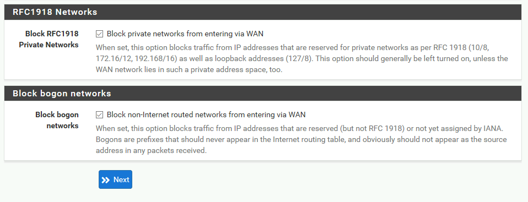
Task: Uncheck Block private networks from entering via WAN
Action: (99, 34)
